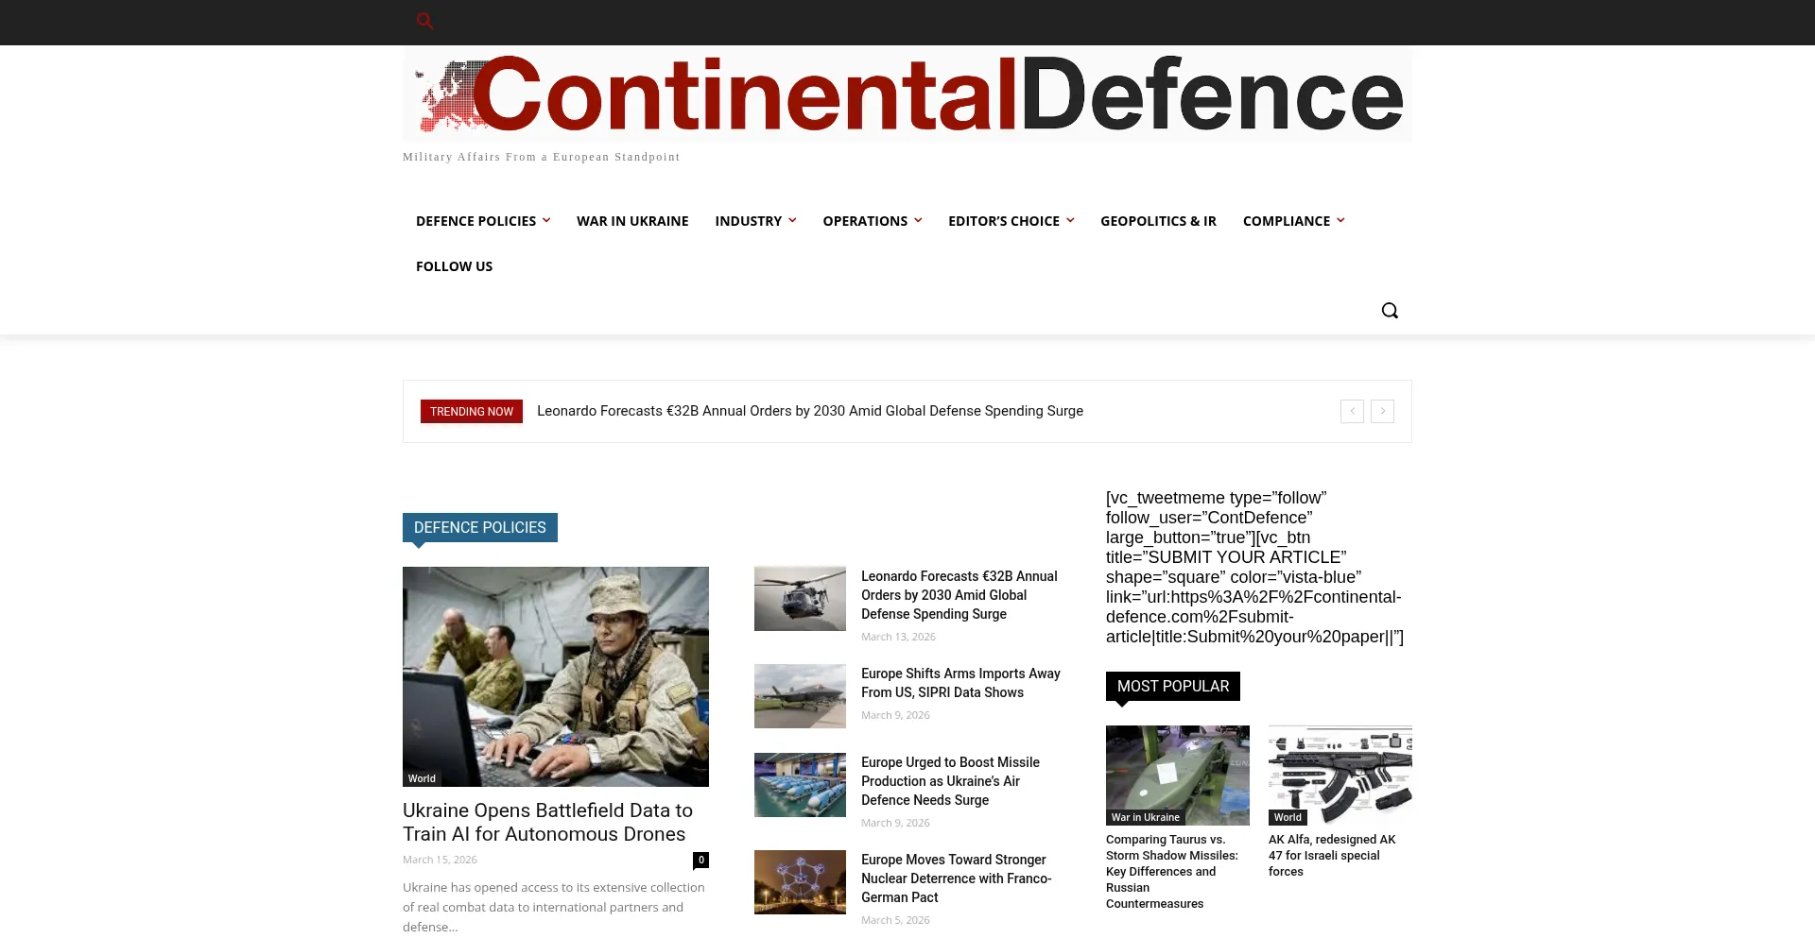Select the Industry nav label

point(748,221)
